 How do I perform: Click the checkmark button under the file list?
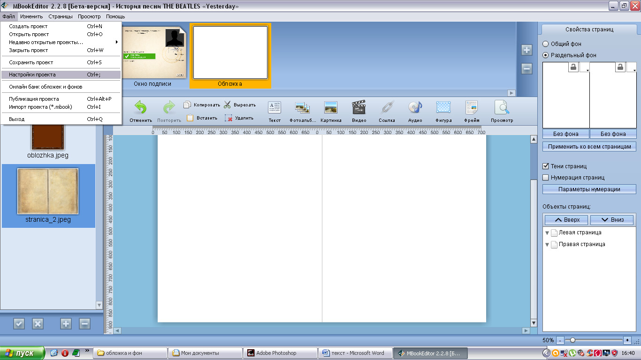click(x=19, y=323)
